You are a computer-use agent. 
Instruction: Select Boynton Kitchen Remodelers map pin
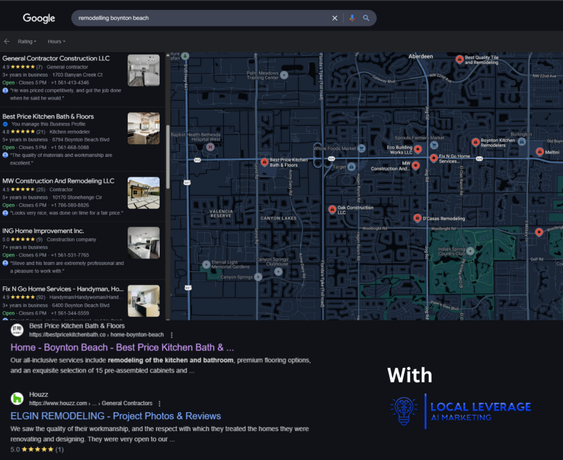tap(476, 142)
